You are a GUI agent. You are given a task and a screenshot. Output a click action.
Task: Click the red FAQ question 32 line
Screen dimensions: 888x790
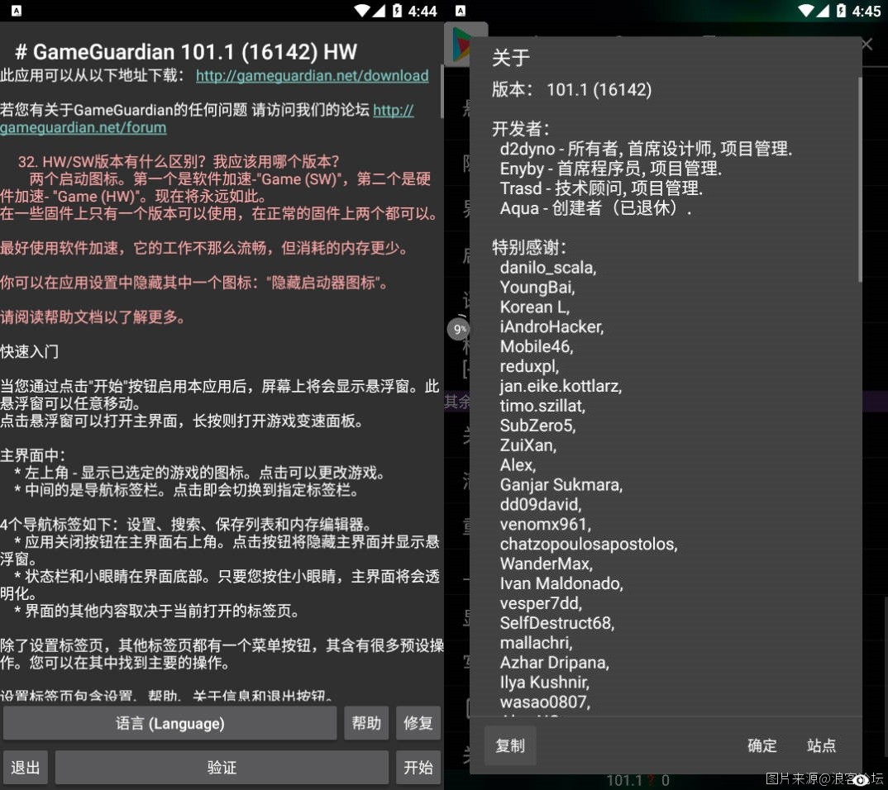click(x=179, y=162)
